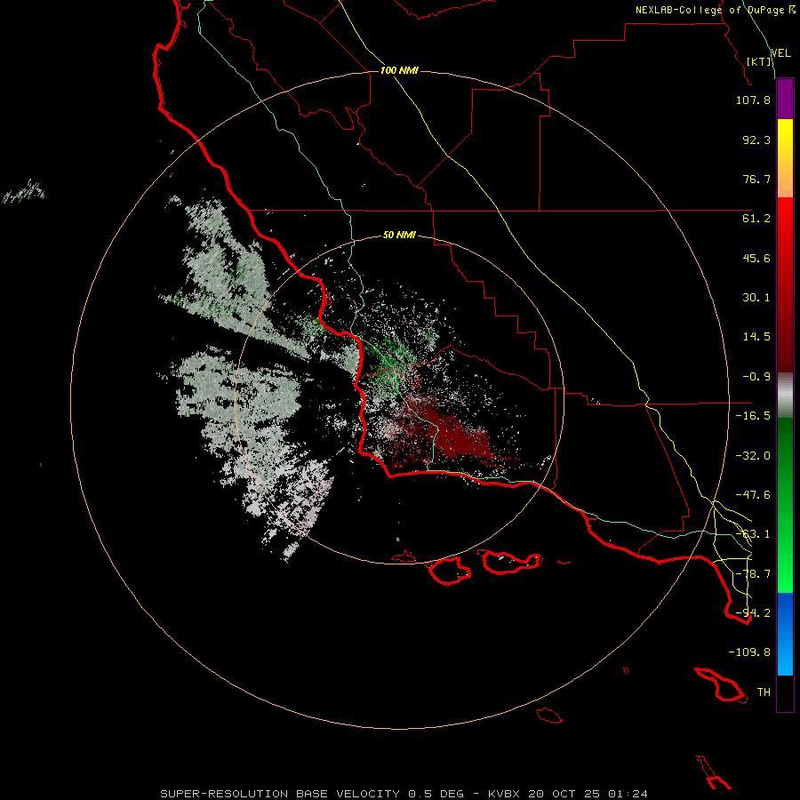The image size is (800, 800).
Task: Click the [KT] units label
Action: point(758,61)
